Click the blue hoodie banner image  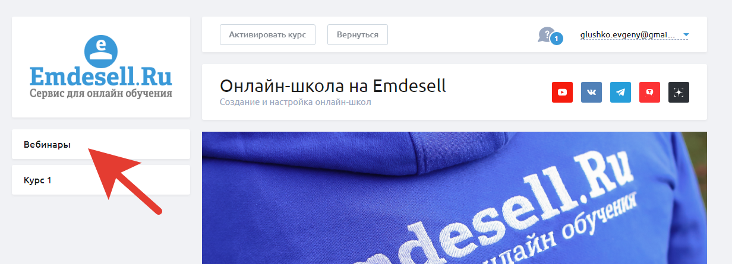pos(455,198)
